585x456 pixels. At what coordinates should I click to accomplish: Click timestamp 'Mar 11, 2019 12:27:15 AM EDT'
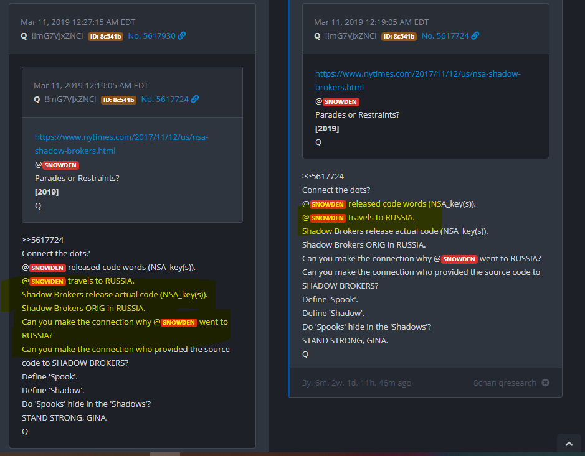pyautogui.click(x=78, y=22)
